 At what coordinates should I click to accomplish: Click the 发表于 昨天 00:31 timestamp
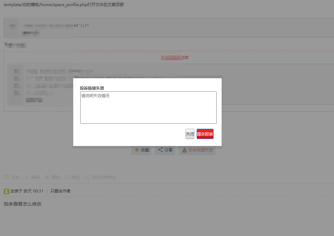pos(27,191)
